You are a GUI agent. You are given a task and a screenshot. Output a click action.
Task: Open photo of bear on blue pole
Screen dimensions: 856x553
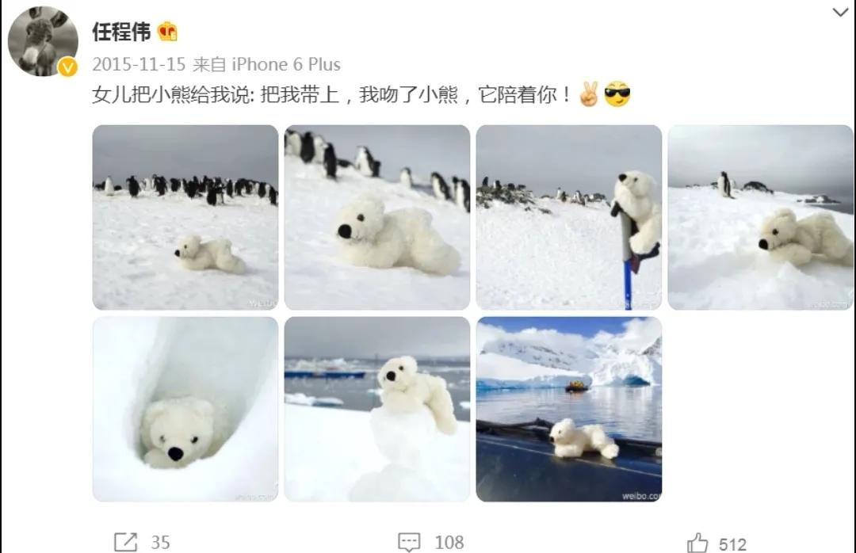tap(568, 217)
